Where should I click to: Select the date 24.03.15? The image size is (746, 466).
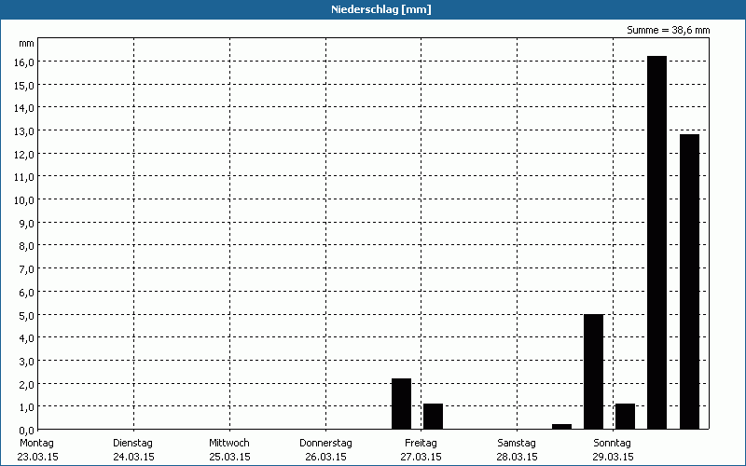[x=133, y=457]
